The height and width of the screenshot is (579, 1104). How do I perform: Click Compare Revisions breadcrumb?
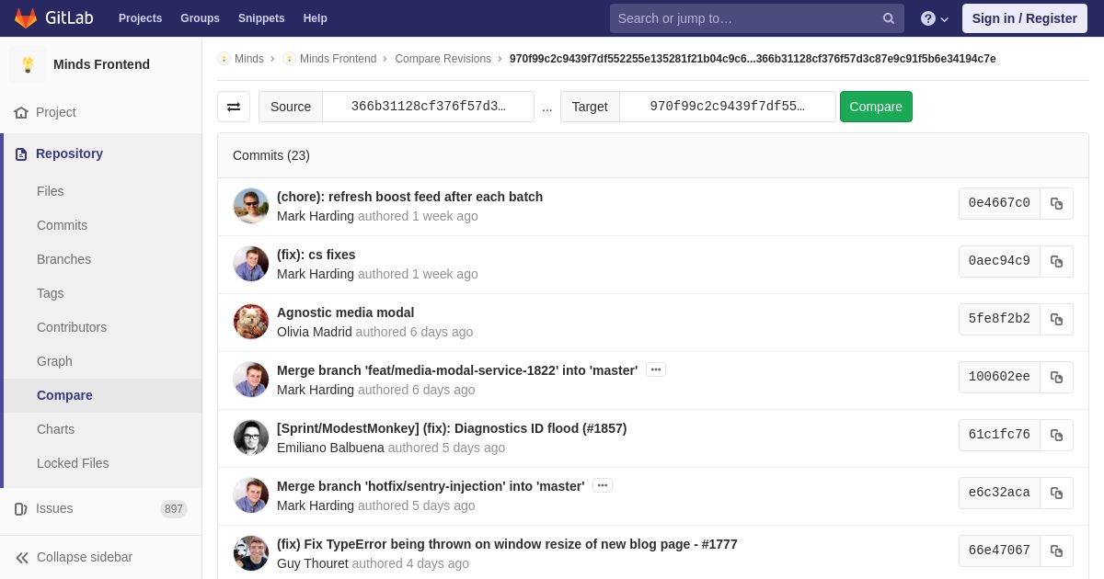(x=443, y=59)
